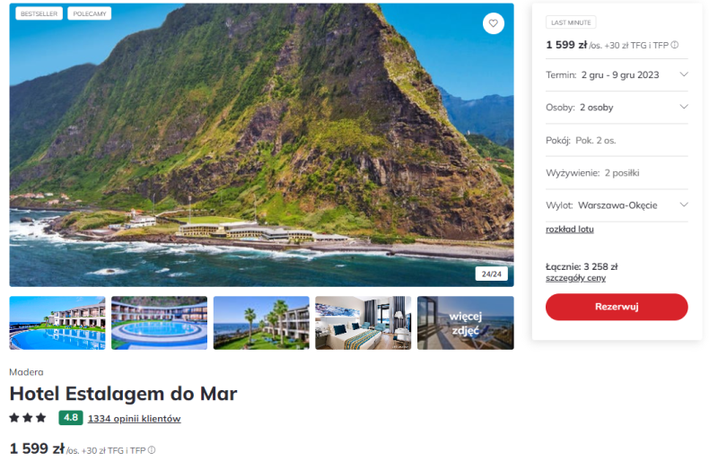This screenshot has width=709, height=461.
Task: Click the BESTSELLER badge
Action: [39, 13]
